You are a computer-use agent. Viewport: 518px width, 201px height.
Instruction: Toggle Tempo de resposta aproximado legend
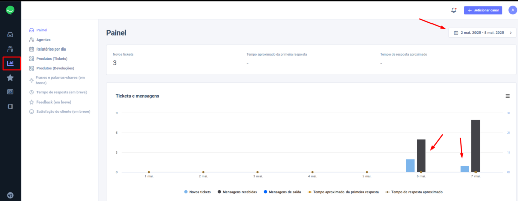point(414,192)
